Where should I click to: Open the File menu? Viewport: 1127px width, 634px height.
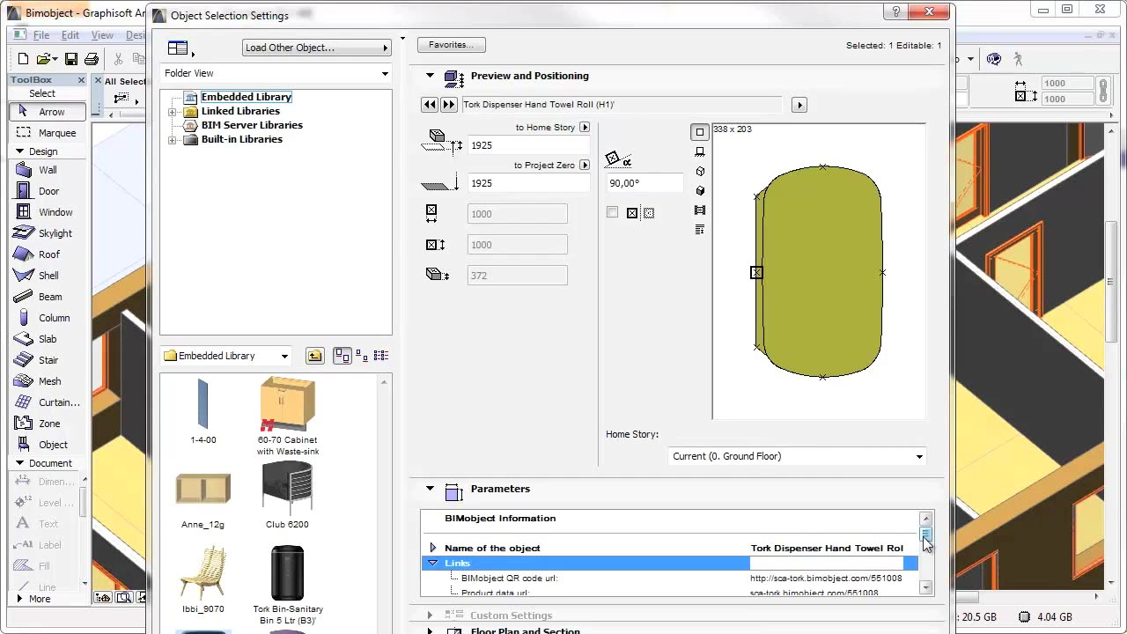click(41, 35)
